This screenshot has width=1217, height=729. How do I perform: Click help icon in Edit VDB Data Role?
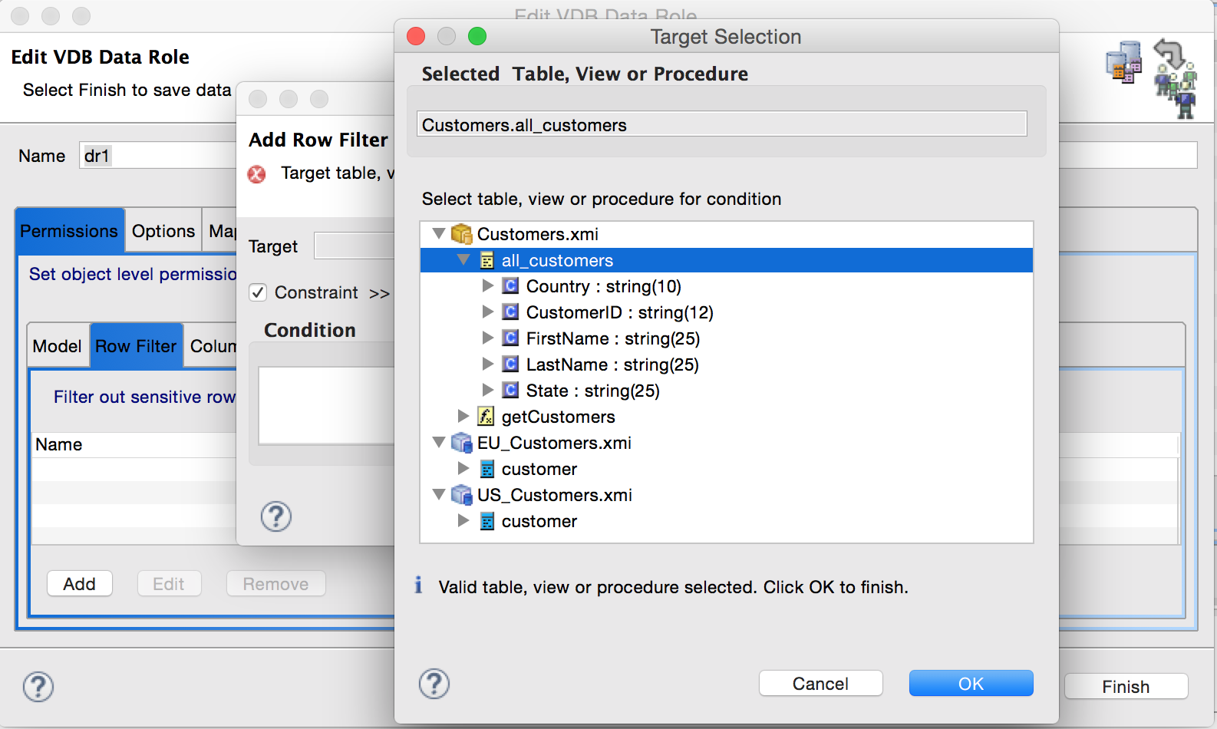pos(38,687)
